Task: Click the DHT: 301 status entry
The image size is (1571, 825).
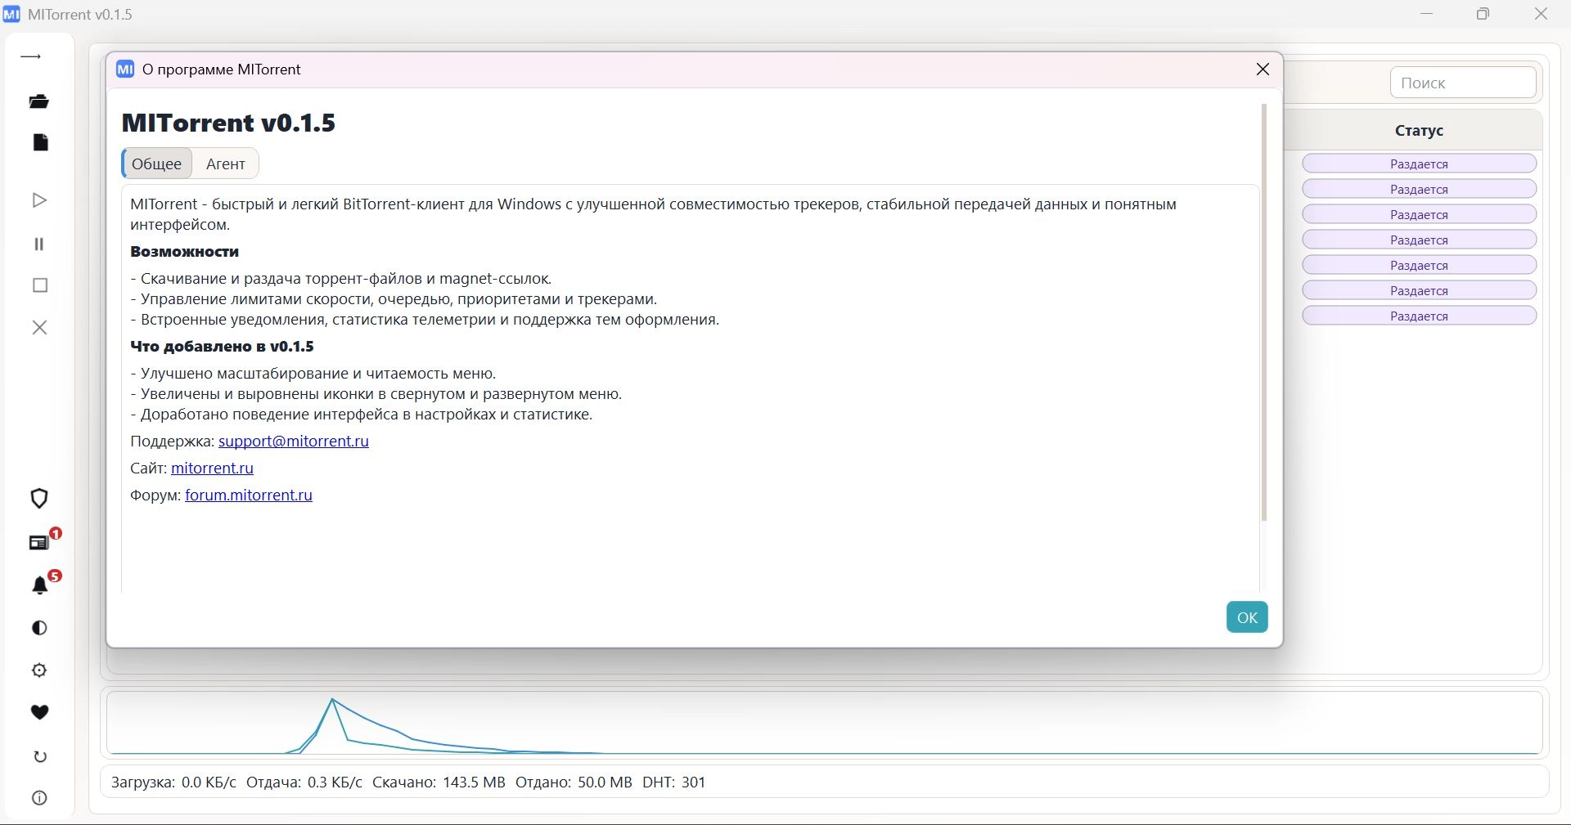Action: [x=674, y=782]
